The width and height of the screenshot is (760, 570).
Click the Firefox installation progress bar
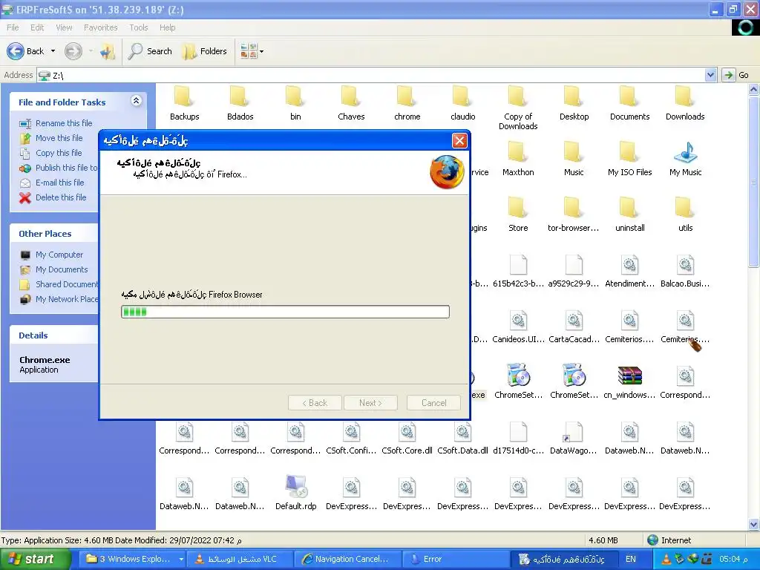point(285,312)
